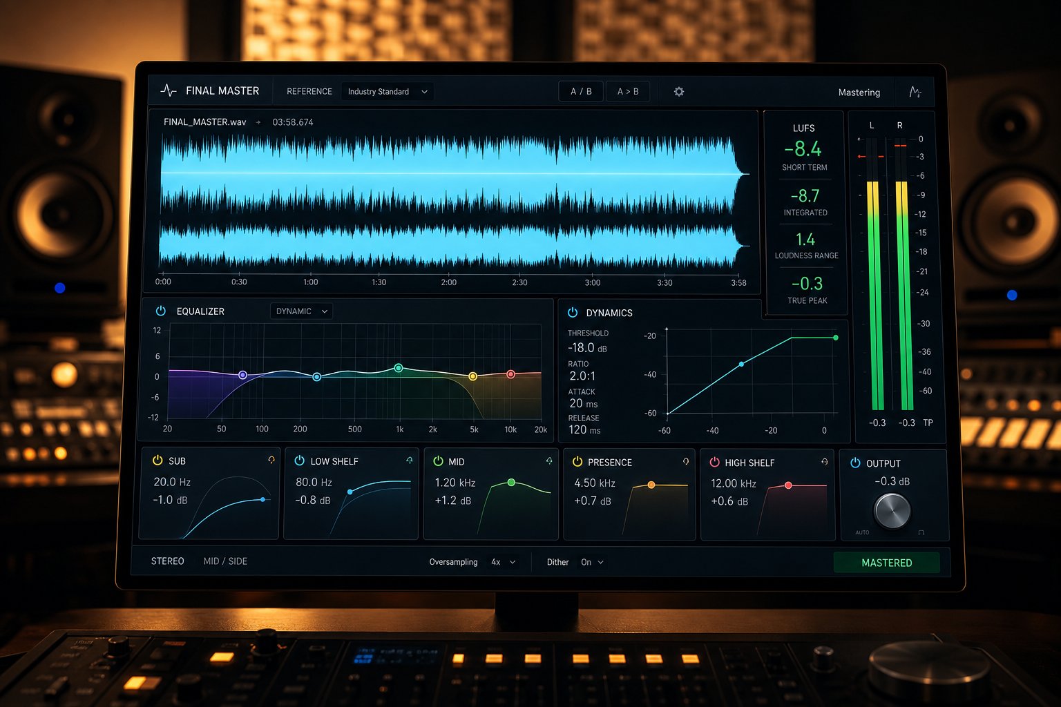The image size is (1061, 707).
Task: Click the release value 120 ms
Action: [x=584, y=429]
